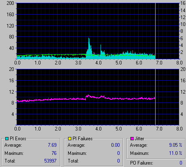Screen dimensions: 186x167
Task: Click the jitter bump on the magenta line
Action: pos(88,96)
